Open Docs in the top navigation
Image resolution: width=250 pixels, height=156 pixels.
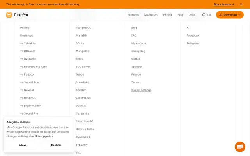click(192, 15)
